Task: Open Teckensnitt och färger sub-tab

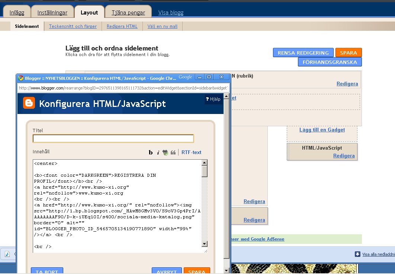Action: 73,26
